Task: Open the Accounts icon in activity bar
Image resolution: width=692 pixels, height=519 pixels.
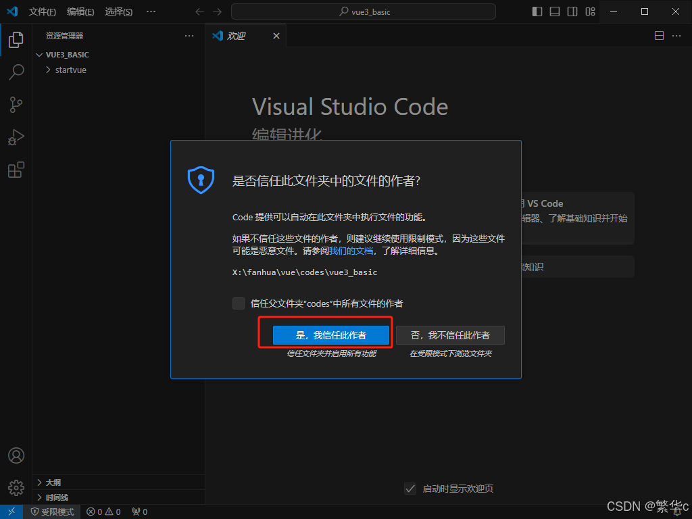Action: click(16, 455)
